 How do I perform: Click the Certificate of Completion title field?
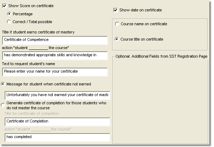[57, 122]
